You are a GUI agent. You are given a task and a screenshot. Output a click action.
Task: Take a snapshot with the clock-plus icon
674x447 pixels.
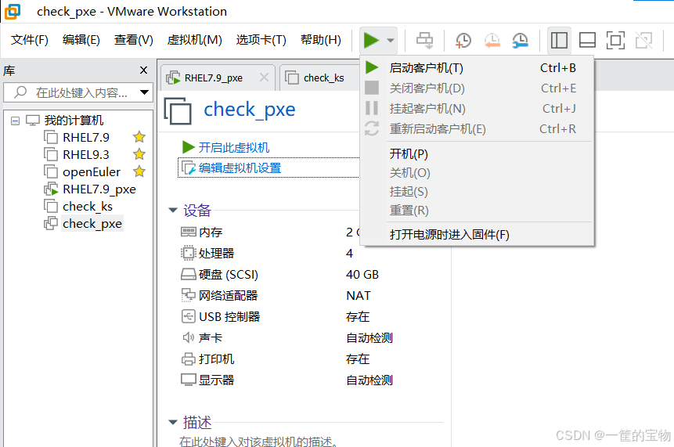pos(463,41)
